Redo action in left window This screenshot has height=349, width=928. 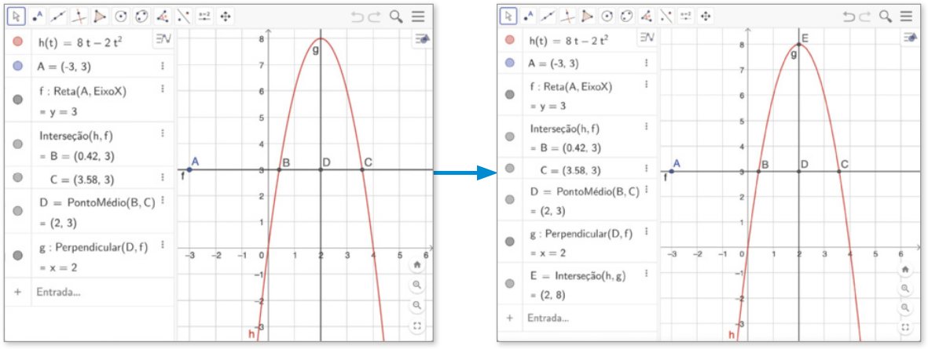point(375,16)
